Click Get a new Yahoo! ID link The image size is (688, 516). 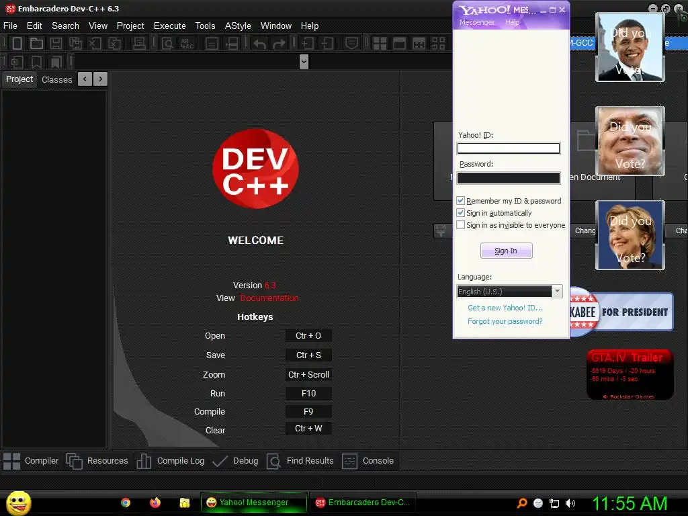point(505,308)
